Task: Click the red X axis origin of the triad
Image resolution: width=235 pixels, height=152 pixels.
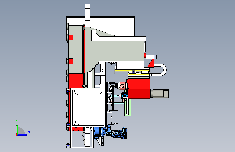Action: pos(17,135)
